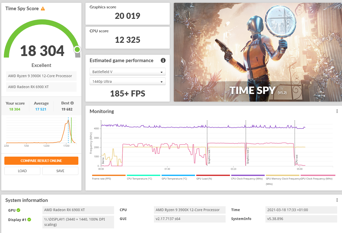Click the AMD Ryzen 9 3900X field under the gauge
Screen dimensions: 342x233
[41, 76]
